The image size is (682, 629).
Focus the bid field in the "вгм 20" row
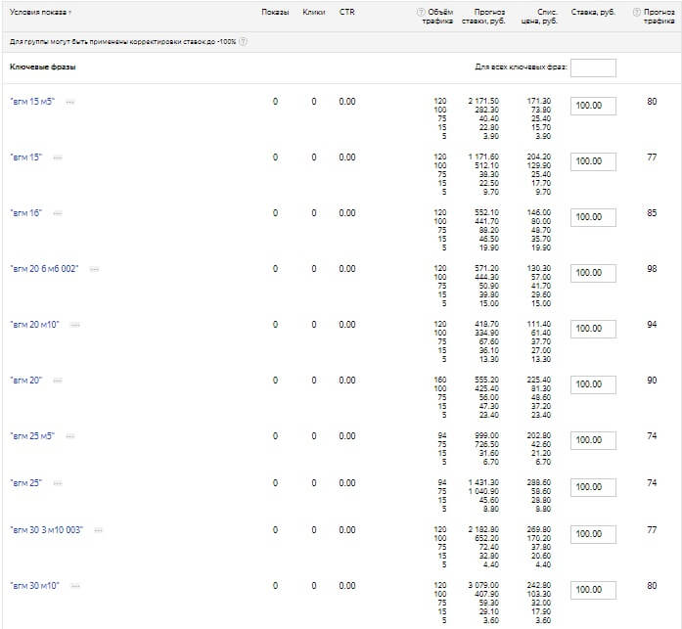(x=593, y=384)
